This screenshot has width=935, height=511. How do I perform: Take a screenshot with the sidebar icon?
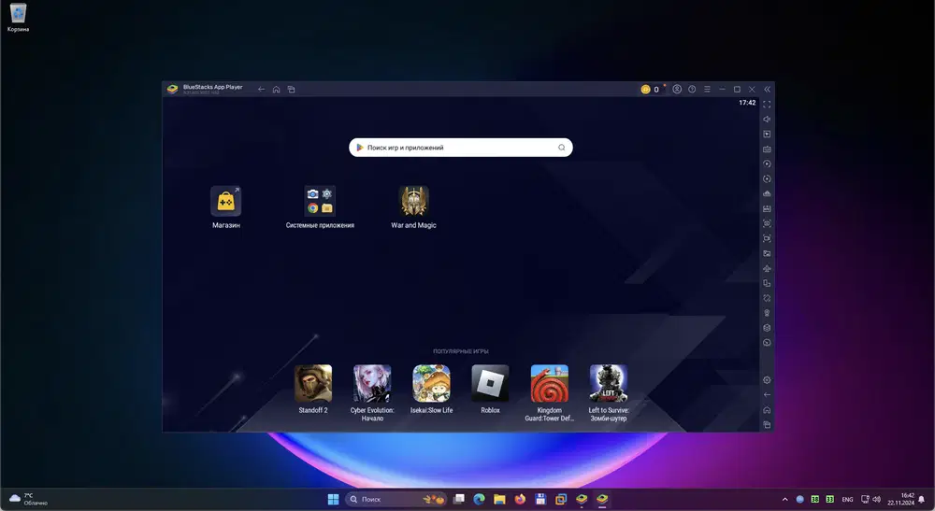tap(767, 223)
